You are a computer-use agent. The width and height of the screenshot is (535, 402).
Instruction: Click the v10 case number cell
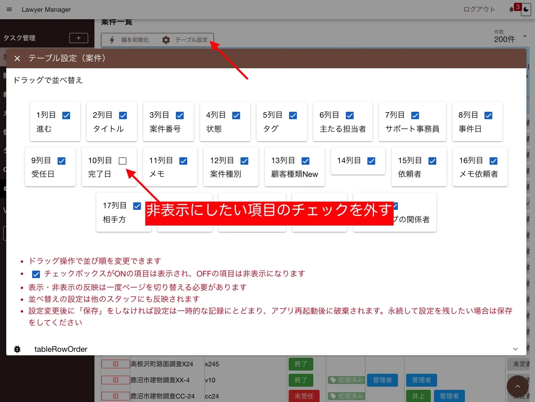click(x=210, y=380)
